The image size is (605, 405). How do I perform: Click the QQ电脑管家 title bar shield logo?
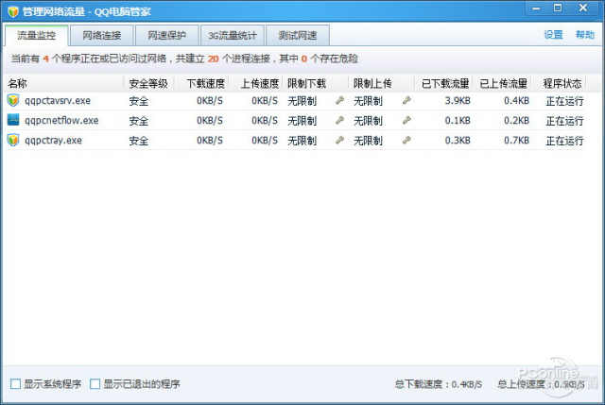tap(13, 11)
